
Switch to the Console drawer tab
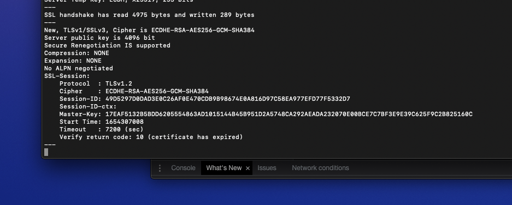(183, 168)
